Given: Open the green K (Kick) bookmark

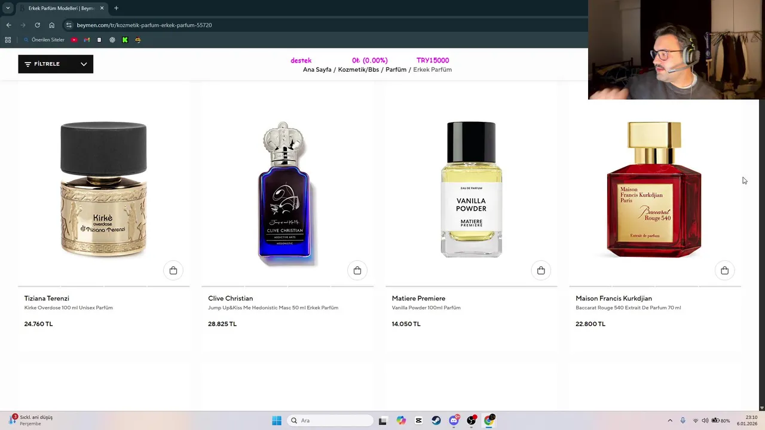Looking at the screenshot, I should click(125, 40).
